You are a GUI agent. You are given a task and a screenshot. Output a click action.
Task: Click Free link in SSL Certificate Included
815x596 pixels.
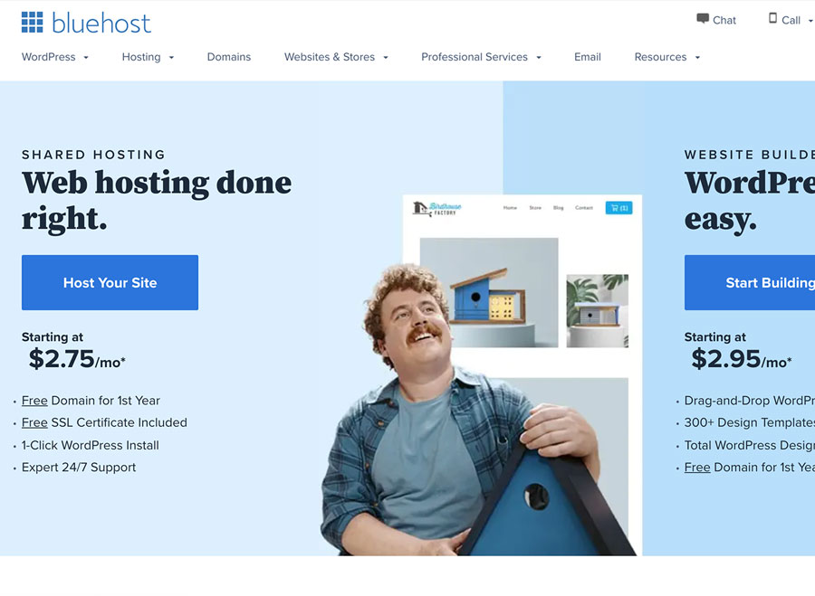(34, 422)
